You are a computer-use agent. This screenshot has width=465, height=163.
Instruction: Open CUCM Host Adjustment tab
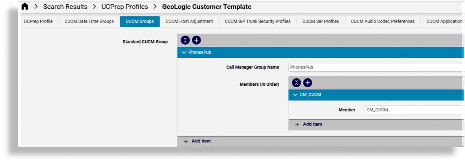click(x=189, y=22)
